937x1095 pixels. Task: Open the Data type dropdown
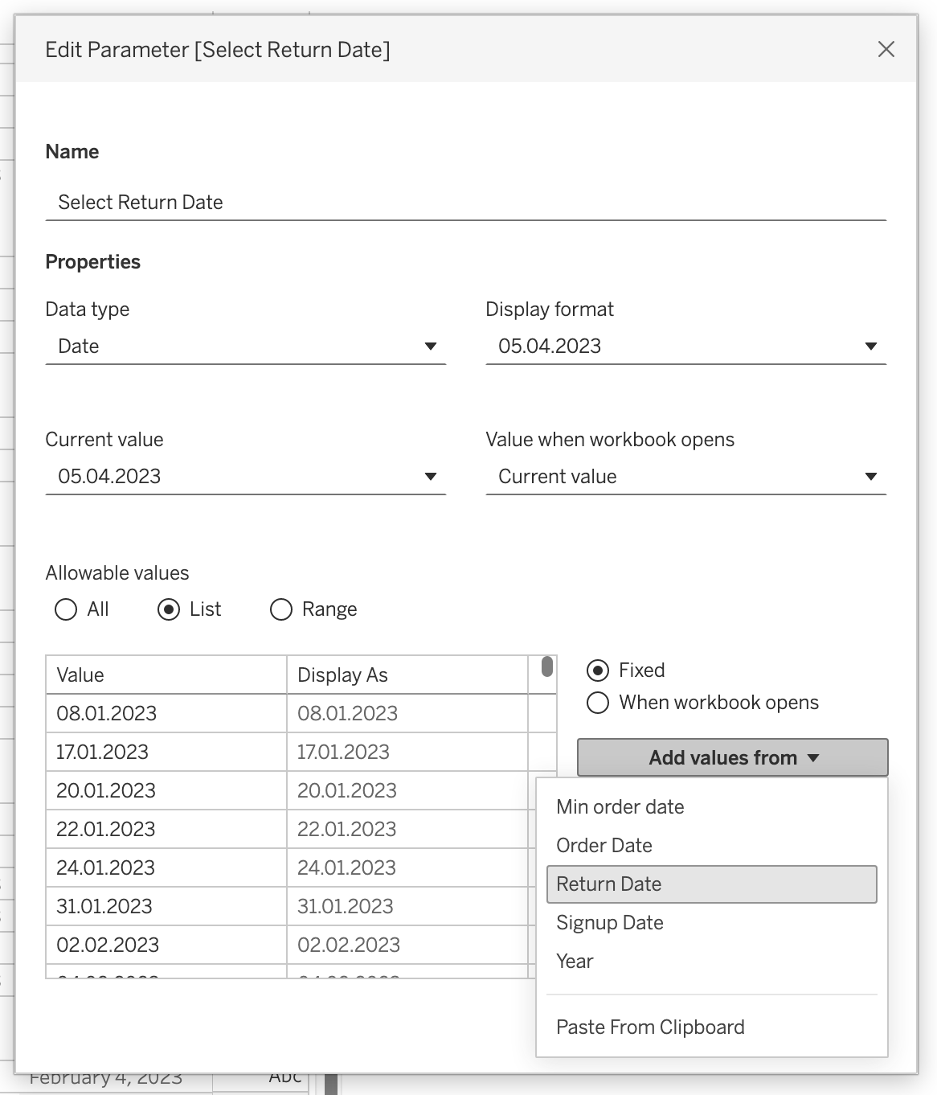[245, 347]
